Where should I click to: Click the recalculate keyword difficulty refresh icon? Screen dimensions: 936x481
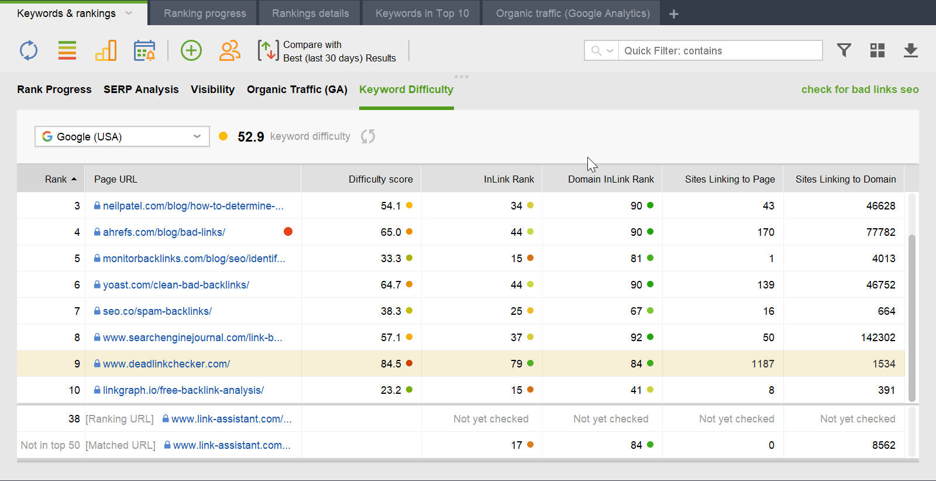[368, 136]
